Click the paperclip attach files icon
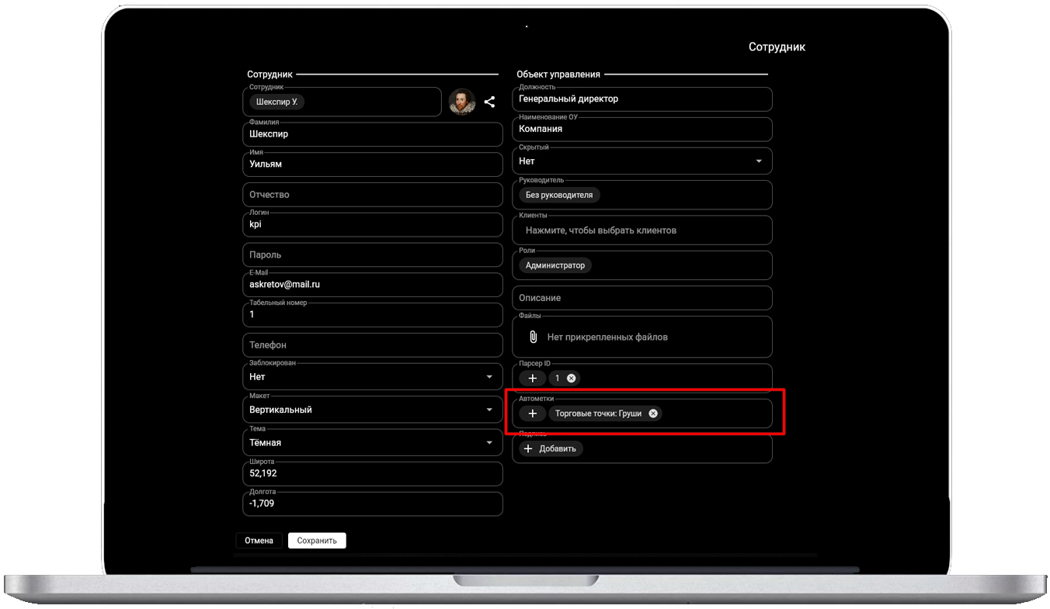Viewport: 1050px width, 609px height. [x=533, y=337]
